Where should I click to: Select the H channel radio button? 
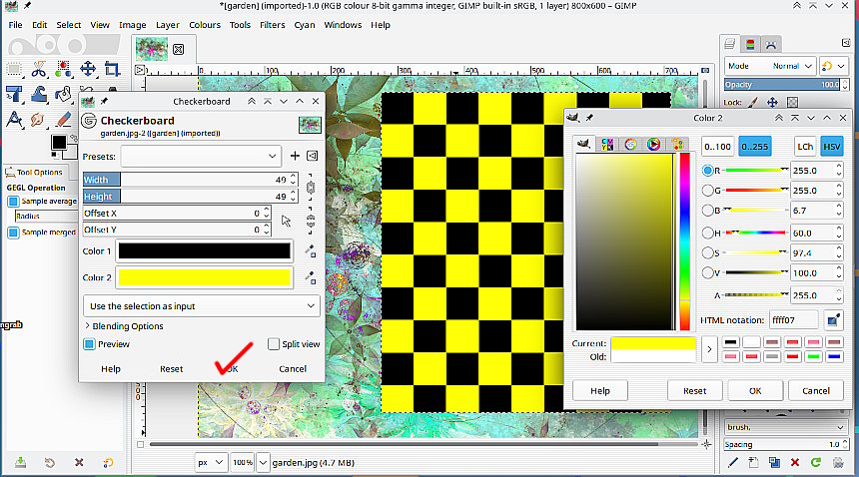[x=708, y=234]
